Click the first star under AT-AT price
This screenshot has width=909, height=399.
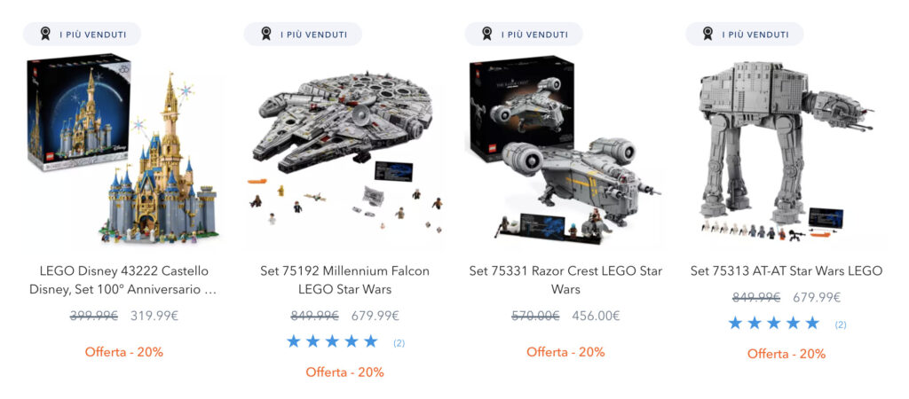point(735,323)
